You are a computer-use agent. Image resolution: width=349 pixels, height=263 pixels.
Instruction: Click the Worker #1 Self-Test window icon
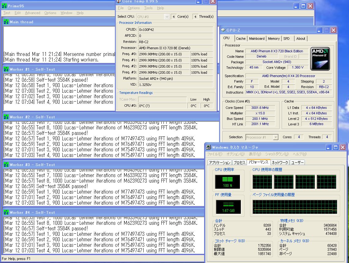6,69
